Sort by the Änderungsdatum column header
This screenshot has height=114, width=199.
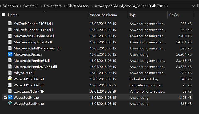(x=103, y=15)
